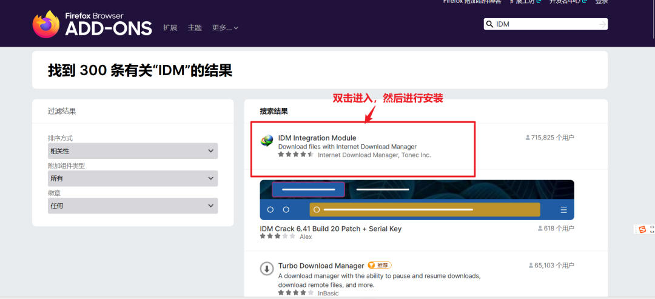Click the Turbo Download Manager arrow icon
This screenshot has height=299, width=655.
[266, 268]
